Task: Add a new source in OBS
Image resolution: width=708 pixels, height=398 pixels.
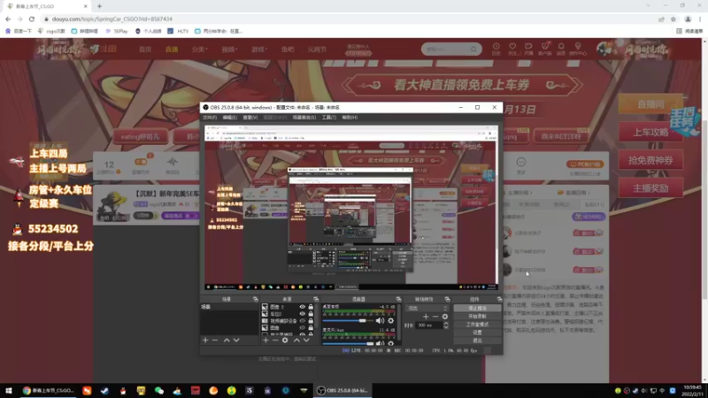Action: (x=265, y=341)
